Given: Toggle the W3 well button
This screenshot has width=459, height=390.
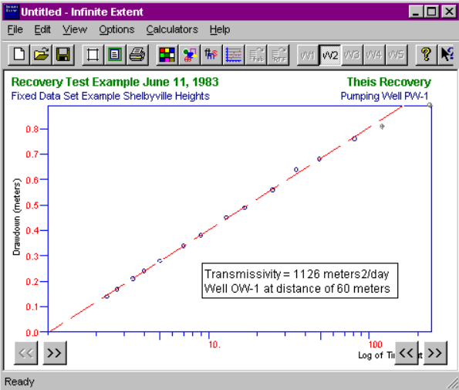Looking at the screenshot, I should point(352,55).
